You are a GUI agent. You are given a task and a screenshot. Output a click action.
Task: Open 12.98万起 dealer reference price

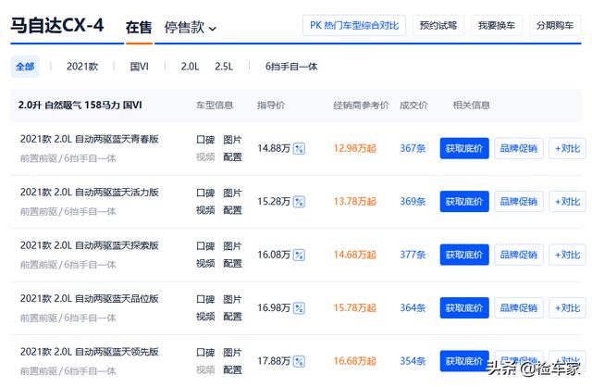[x=355, y=148]
